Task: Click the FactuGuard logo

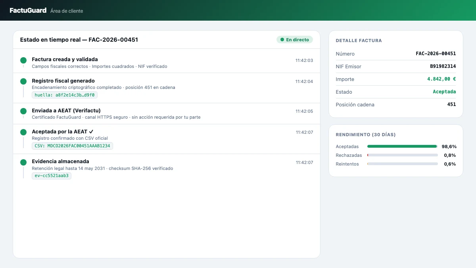Action: point(28,10)
